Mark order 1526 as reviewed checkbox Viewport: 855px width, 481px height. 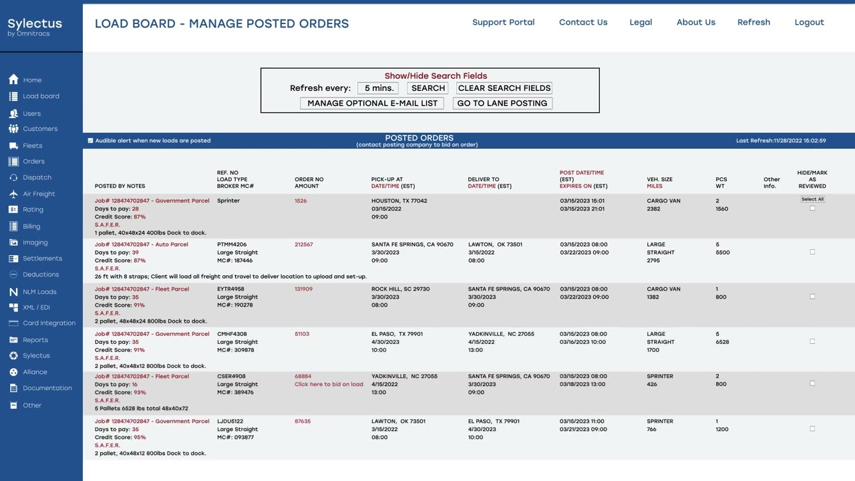point(812,208)
